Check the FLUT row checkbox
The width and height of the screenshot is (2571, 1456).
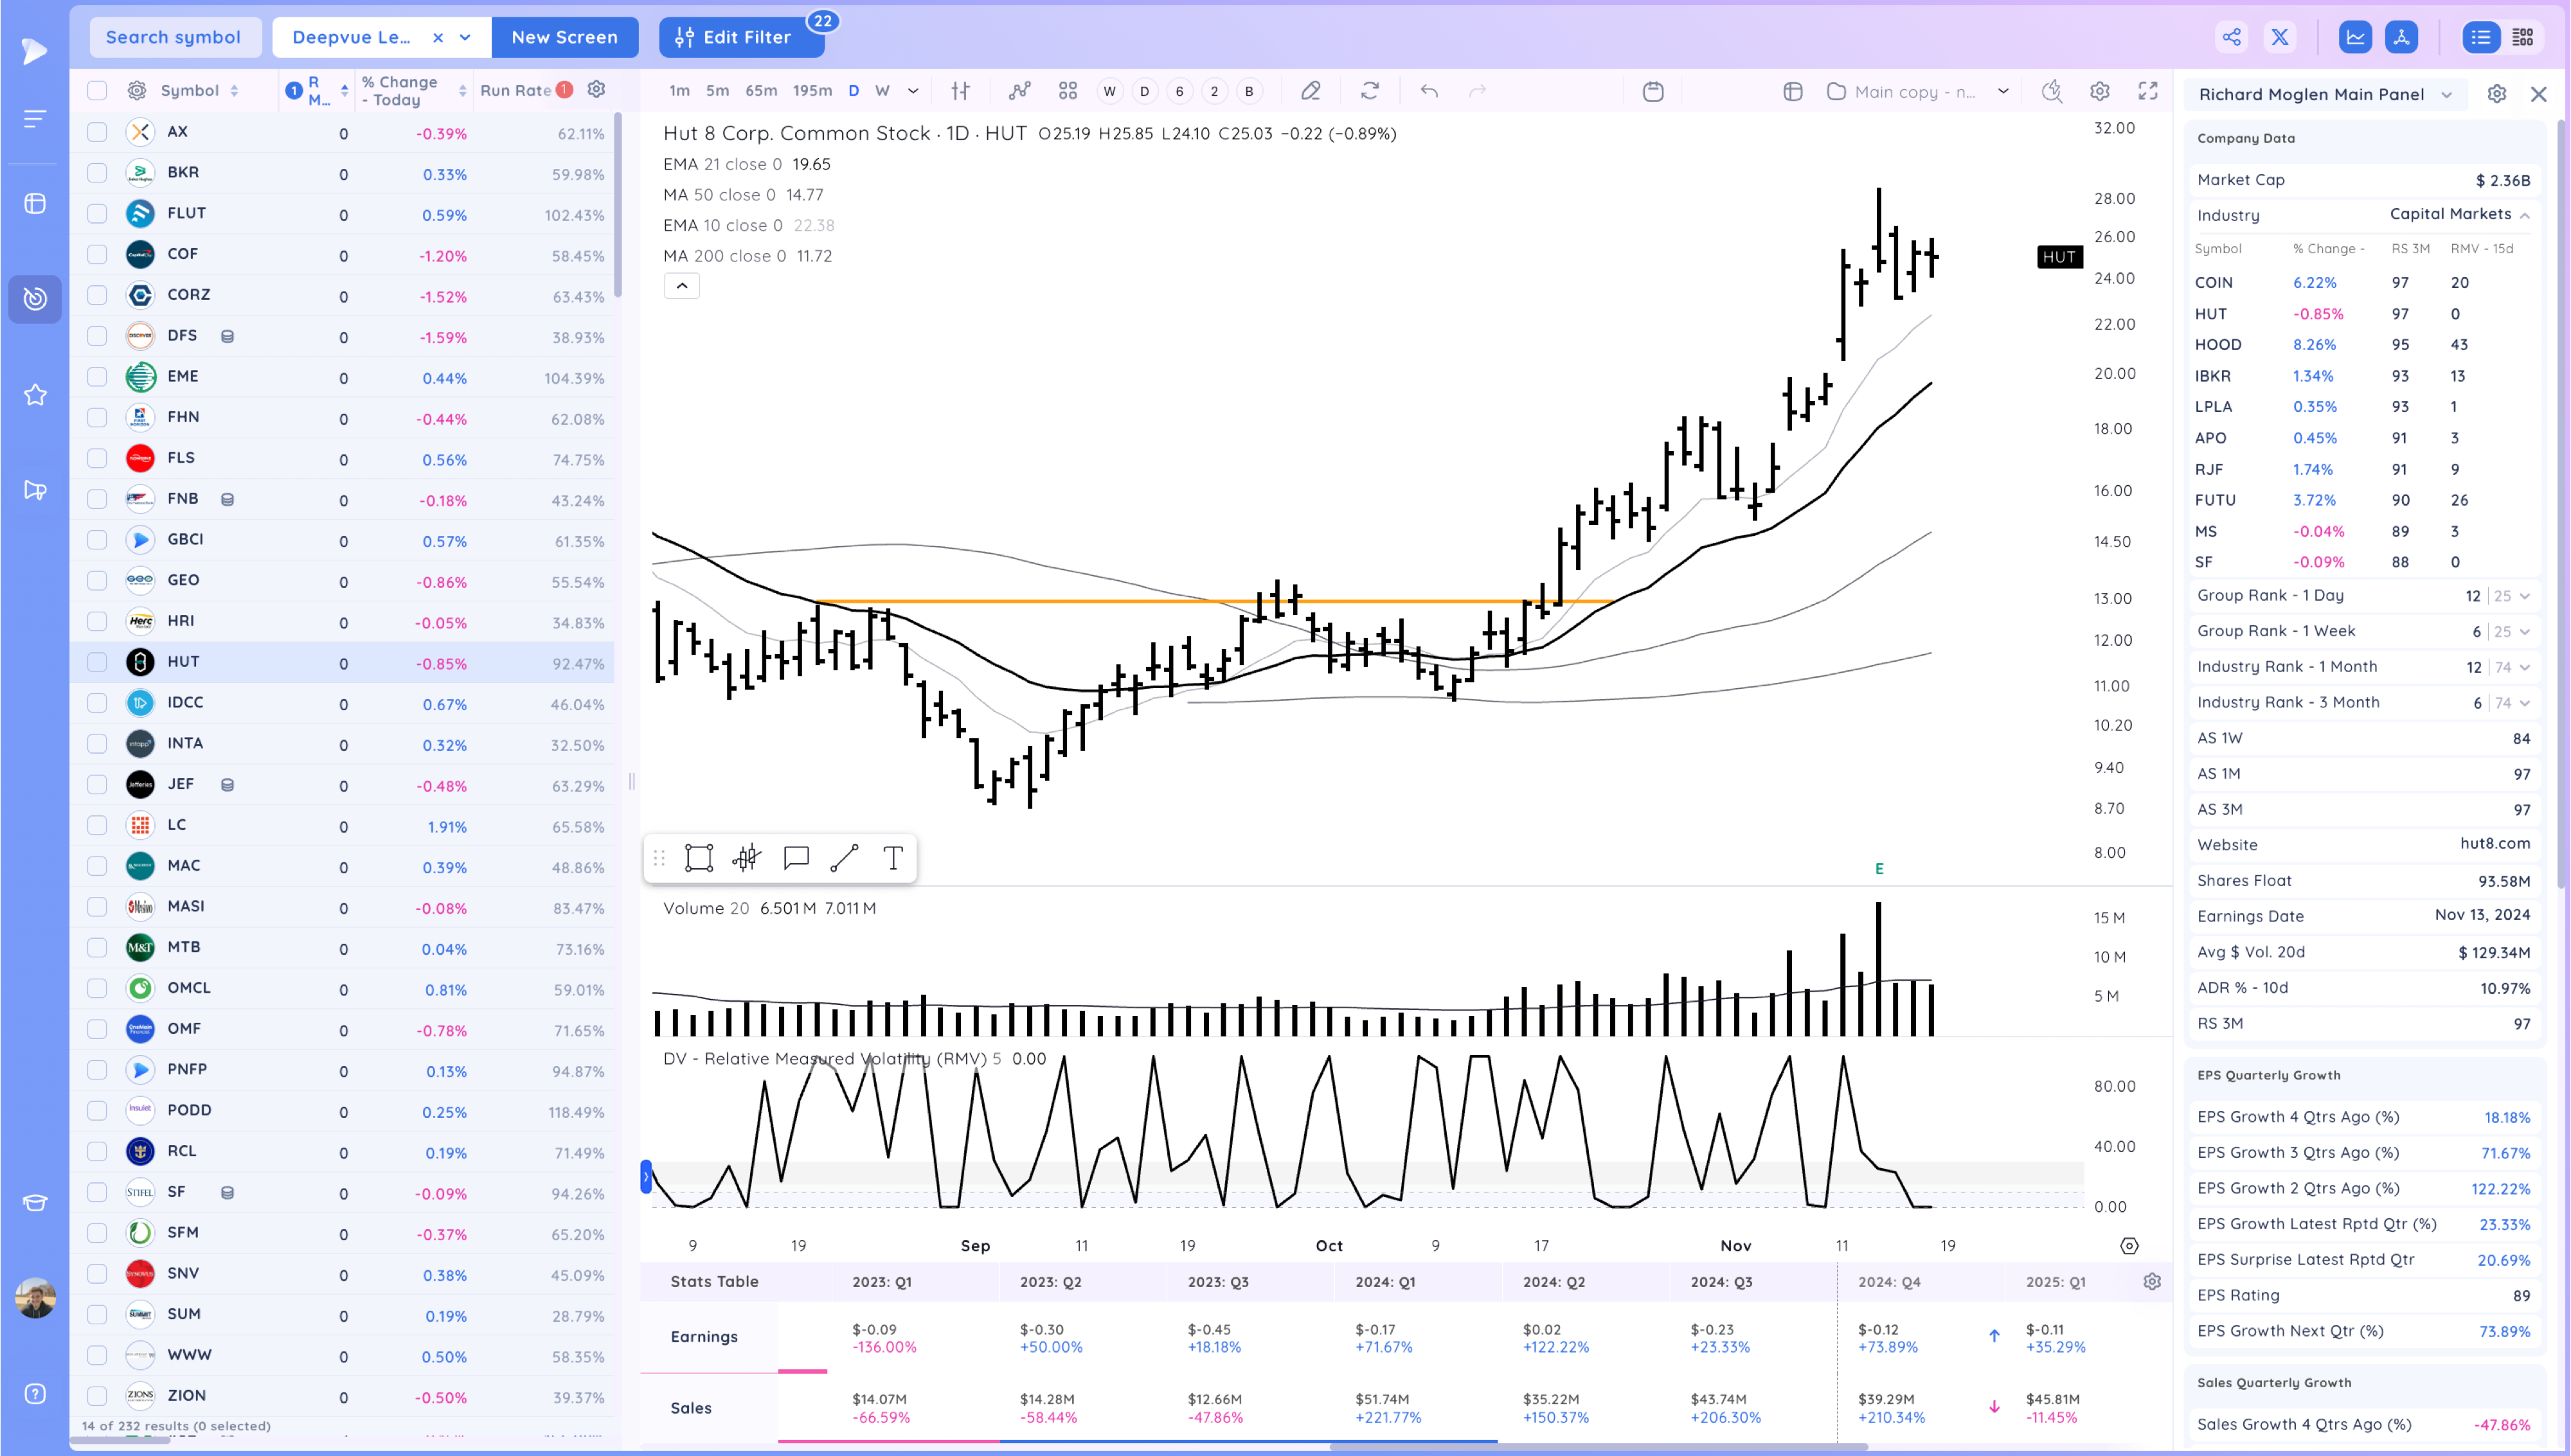[97, 213]
